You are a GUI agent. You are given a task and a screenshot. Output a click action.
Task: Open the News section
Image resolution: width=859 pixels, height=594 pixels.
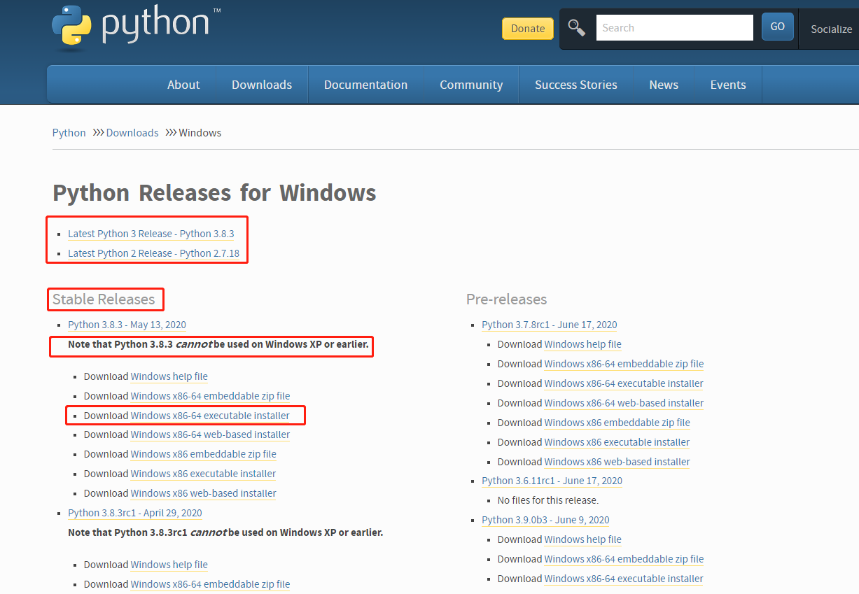tap(663, 84)
